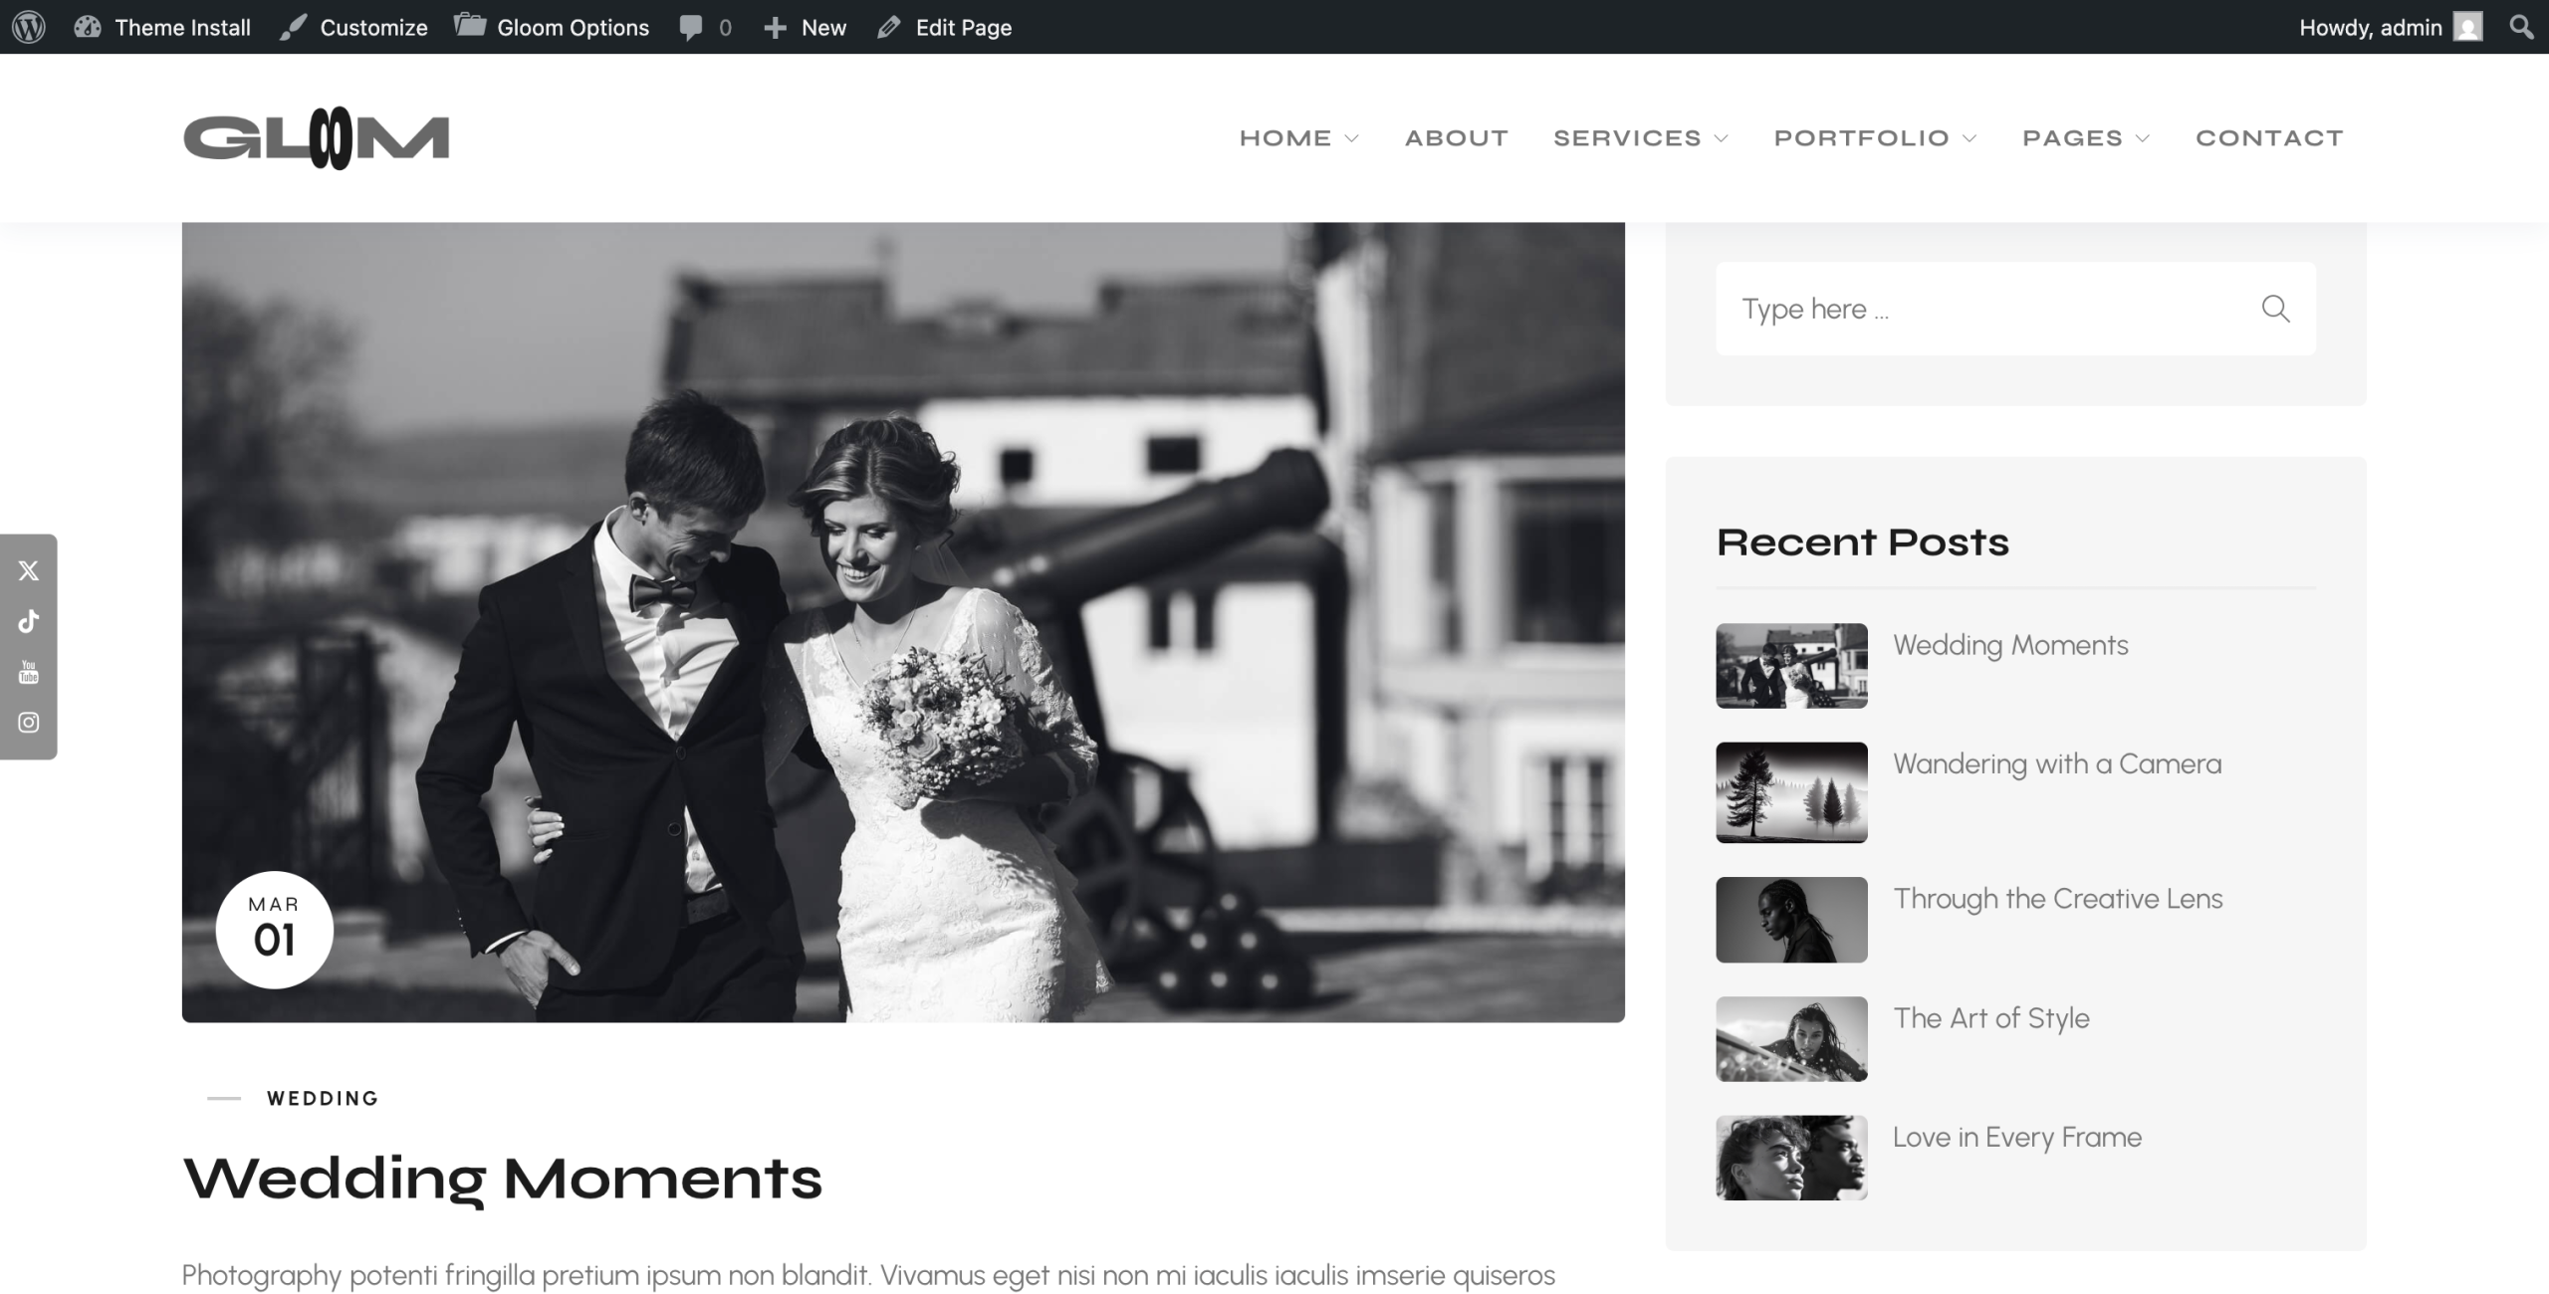Open the Instagram social link
Image resolution: width=2549 pixels, height=1294 pixels.
click(x=29, y=723)
